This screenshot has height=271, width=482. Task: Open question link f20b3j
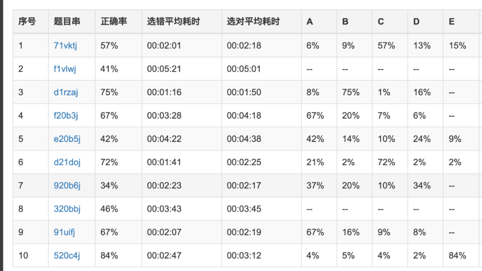[x=66, y=115]
